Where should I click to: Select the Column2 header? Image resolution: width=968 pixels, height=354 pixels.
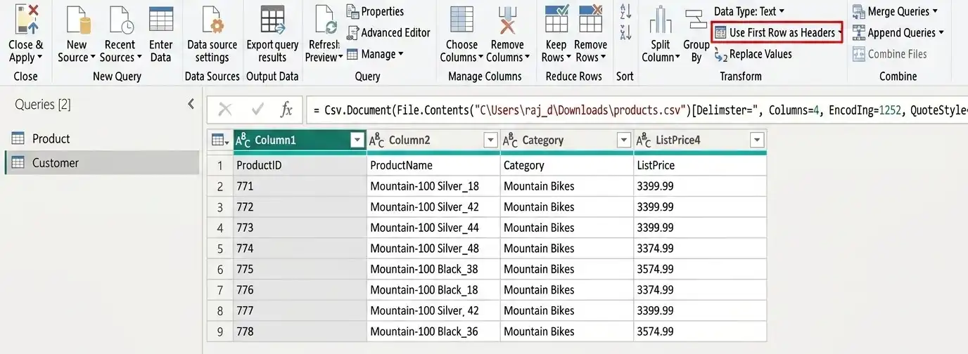tap(433, 140)
